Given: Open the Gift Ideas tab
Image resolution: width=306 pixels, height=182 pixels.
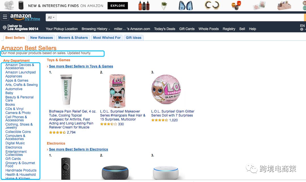Looking at the screenshot, I should (133, 38).
